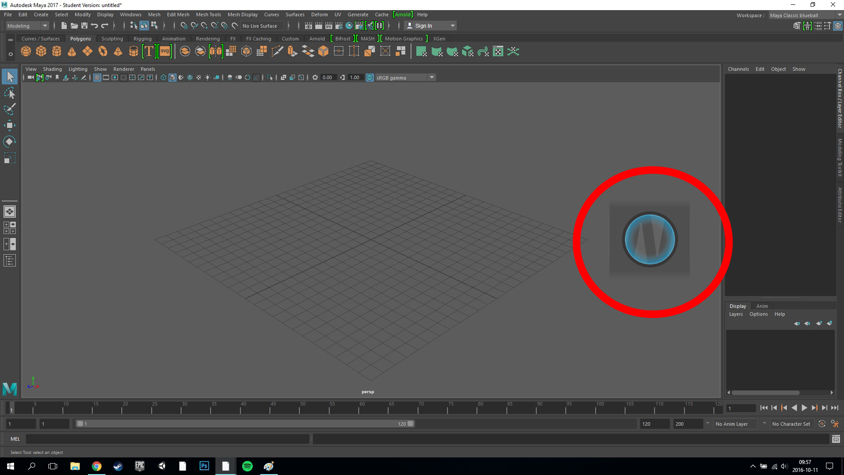The image size is (844, 475).
Task: Open the Outliner layout icon in sidebar
Action: [x=9, y=260]
